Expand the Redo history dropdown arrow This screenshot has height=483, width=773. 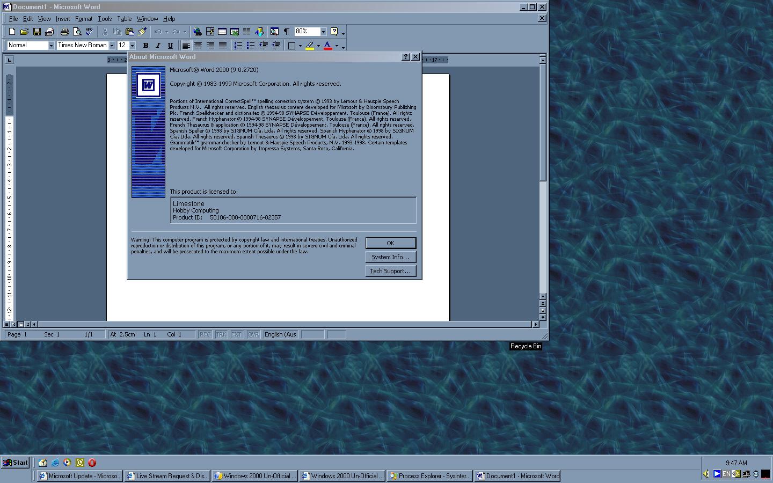click(x=185, y=32)
